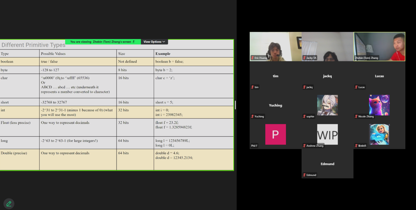416x210 pixels.
Task: Click the muted mic icon on tim's tile
Action: coord(252,87)
